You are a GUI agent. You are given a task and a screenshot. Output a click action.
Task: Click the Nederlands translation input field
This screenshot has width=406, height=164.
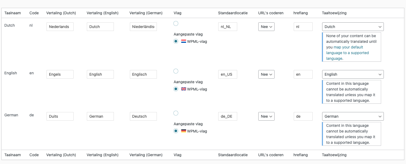(x=60, y=27)
